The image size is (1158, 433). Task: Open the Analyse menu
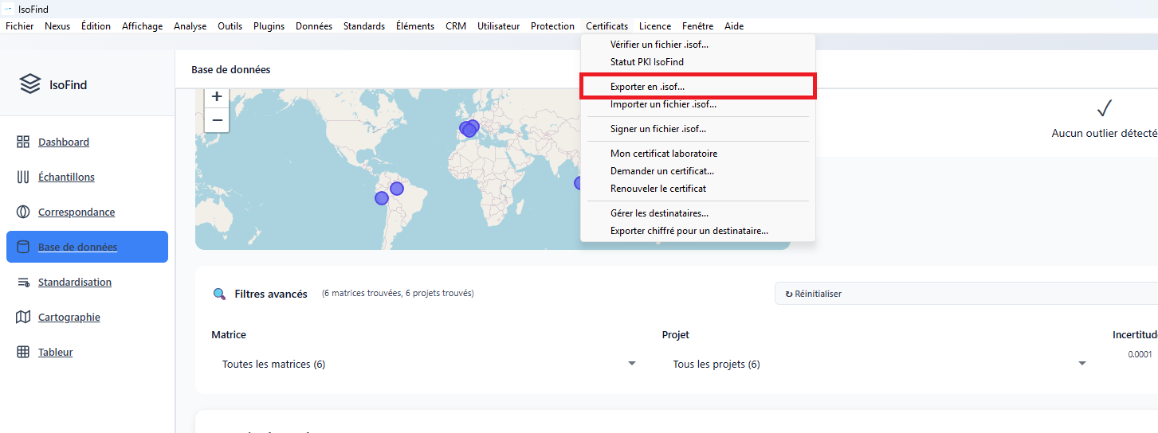click(190, 26)
